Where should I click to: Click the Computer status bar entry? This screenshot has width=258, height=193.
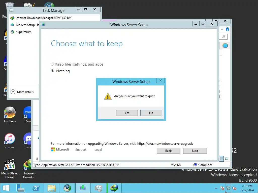[203, 165]
